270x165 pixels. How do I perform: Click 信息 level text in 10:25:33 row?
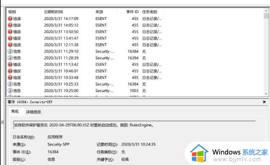17,84
